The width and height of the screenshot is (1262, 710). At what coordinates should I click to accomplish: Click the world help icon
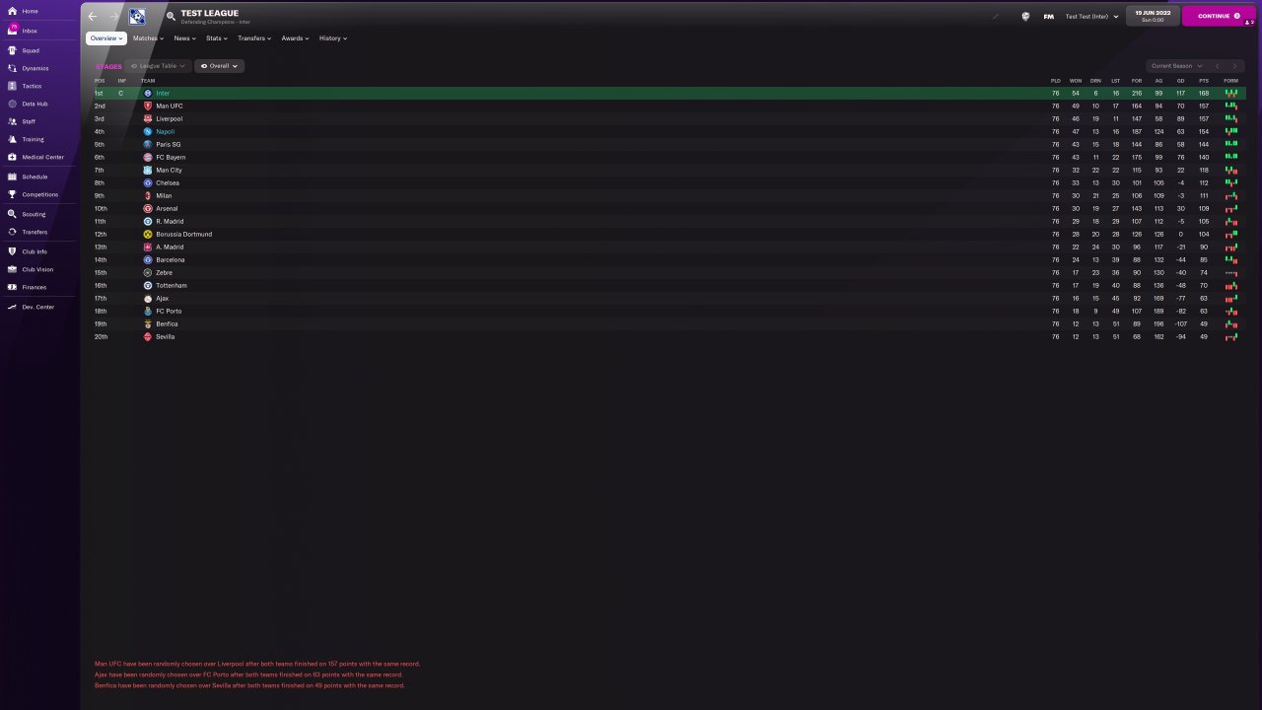(1025, 16)
